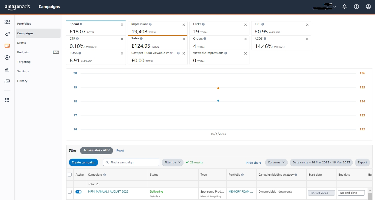The image size is (375, 200).
Task: Click the info icon next to Spend
Action: [81, 24]
